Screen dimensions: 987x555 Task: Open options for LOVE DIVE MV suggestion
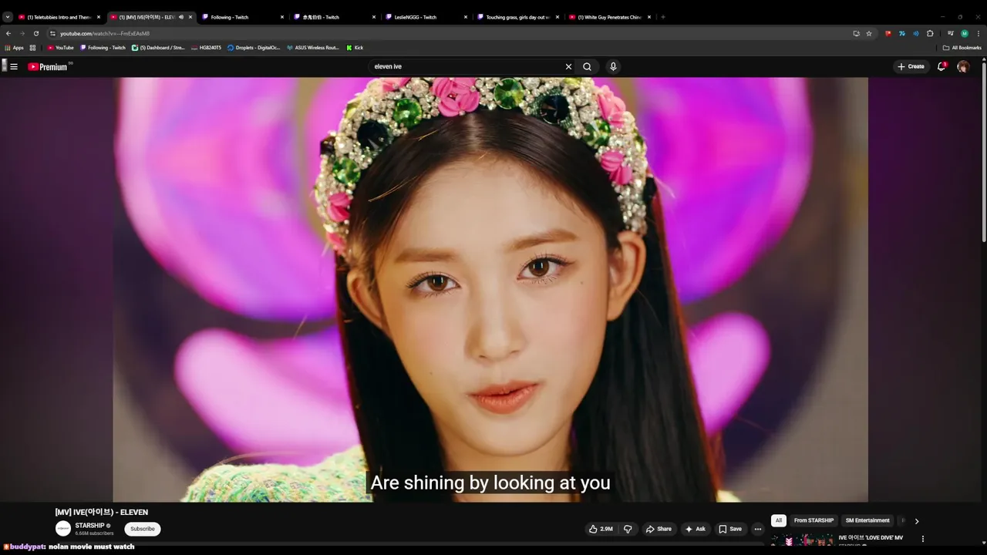(923, 539)
